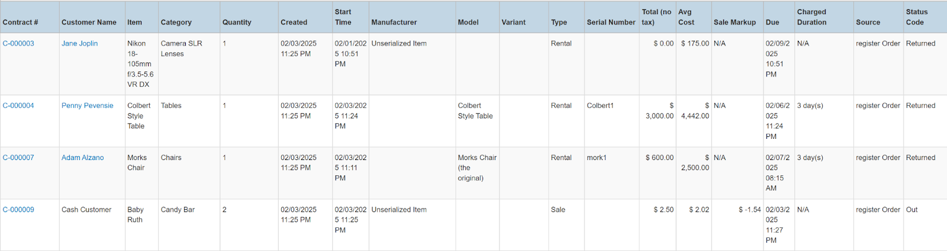The image size is (947, 251).
Task: Sort by Contract # column header
Action: 20,22
